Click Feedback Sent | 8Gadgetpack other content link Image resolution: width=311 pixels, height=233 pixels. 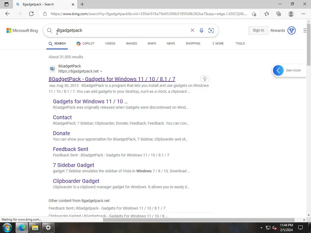point(107,208)
